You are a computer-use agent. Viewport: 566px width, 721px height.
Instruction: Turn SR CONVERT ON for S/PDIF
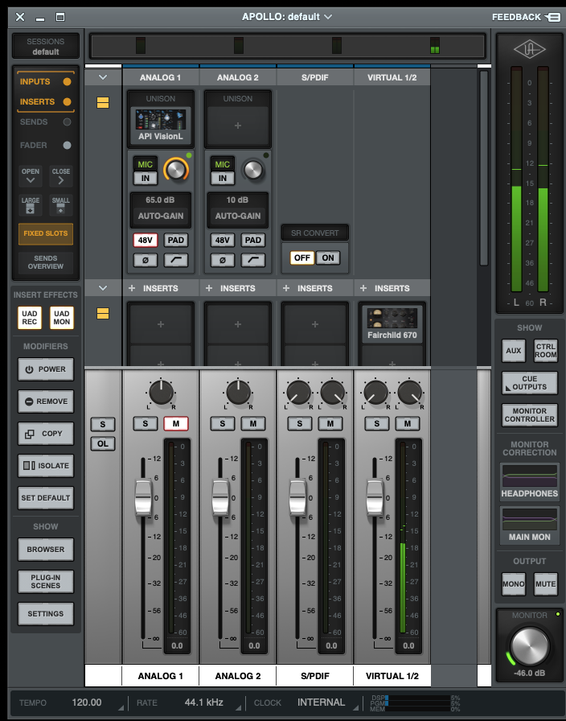pos(328,257)
